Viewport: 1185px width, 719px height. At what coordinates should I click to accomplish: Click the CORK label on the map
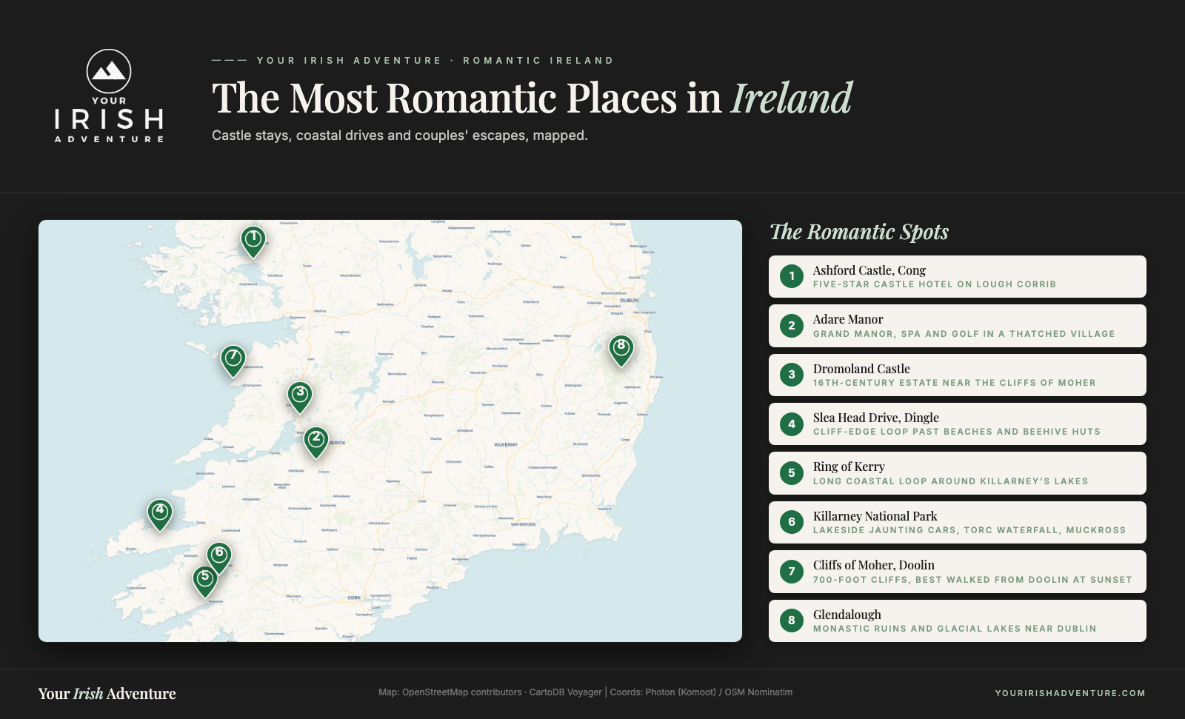click(354, 598)
